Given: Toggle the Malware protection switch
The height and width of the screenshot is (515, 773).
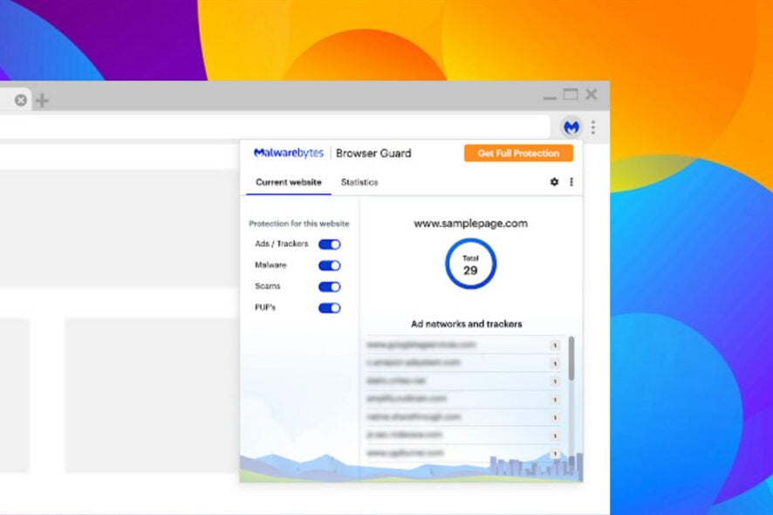Looking at the screenshot, I should click(x=329, y=266).
